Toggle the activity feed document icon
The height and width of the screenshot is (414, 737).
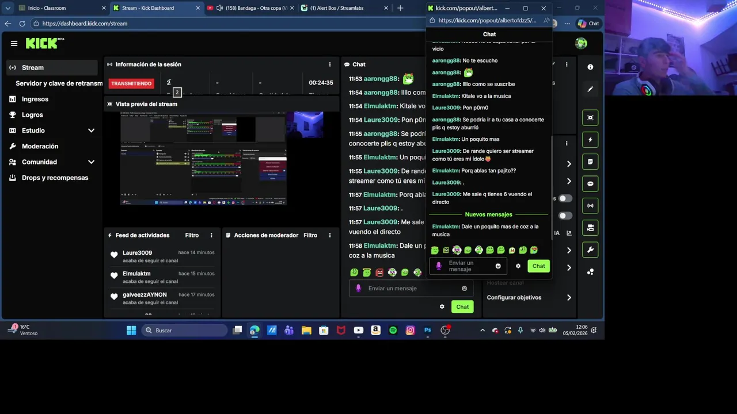pyautogui.click(x=590, y=162)
